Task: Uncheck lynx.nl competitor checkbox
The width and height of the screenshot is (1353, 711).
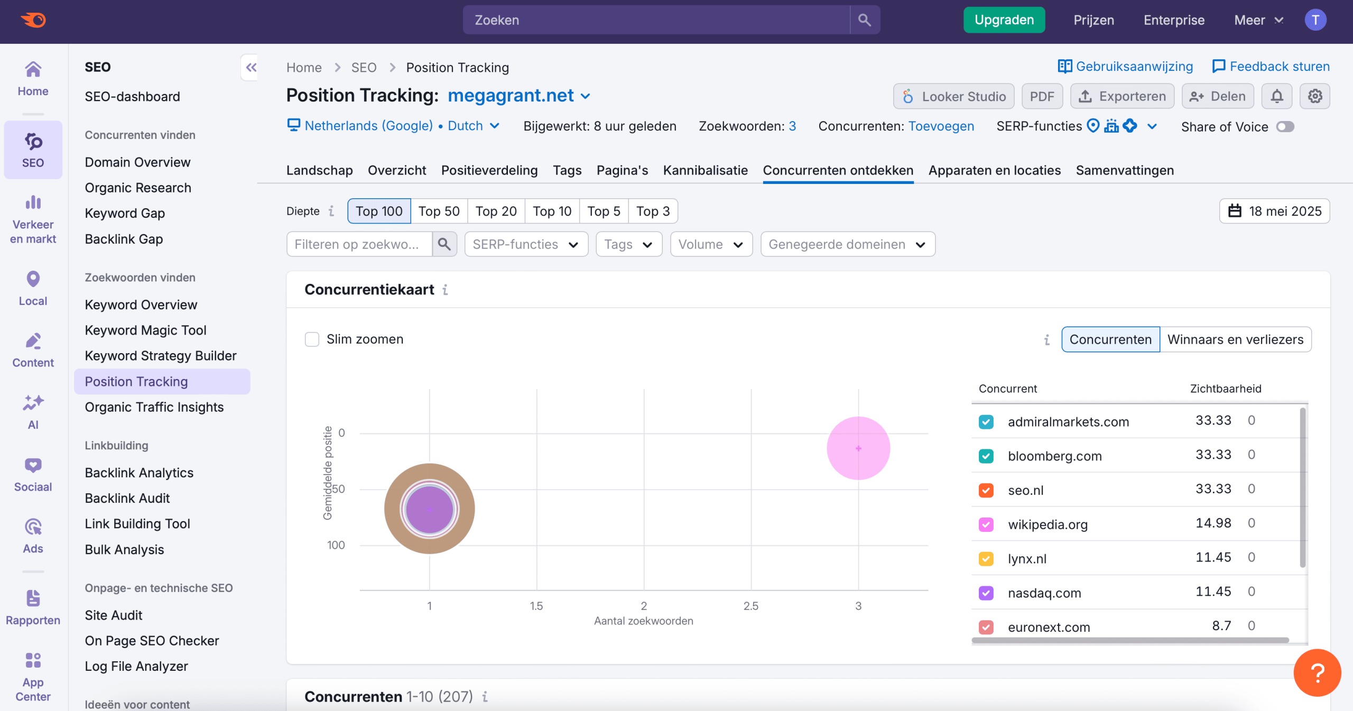Action: pos(986,559)
